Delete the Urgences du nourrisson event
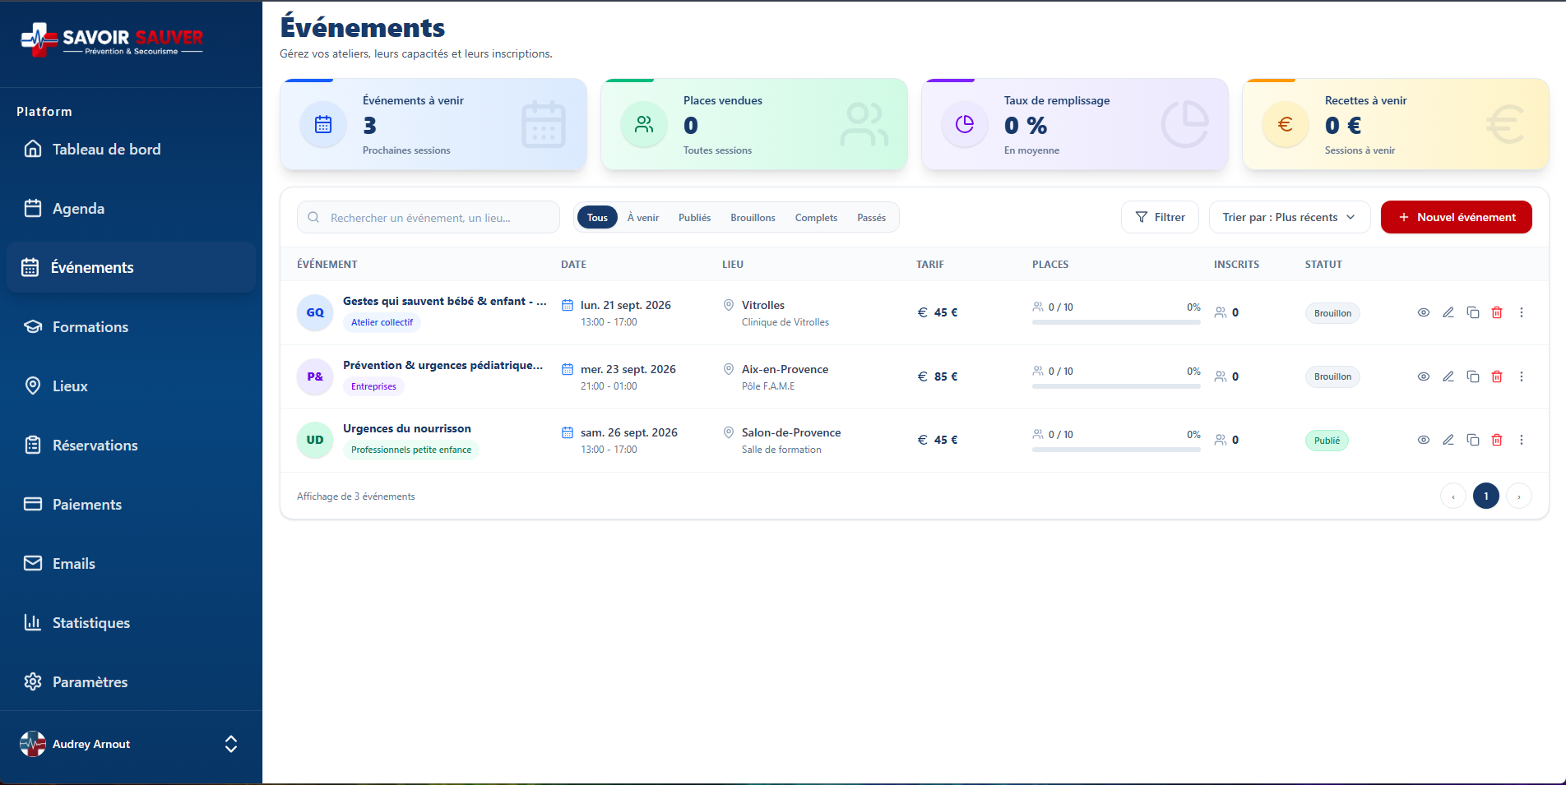The image size is (1566, 785). point(1497,440)
